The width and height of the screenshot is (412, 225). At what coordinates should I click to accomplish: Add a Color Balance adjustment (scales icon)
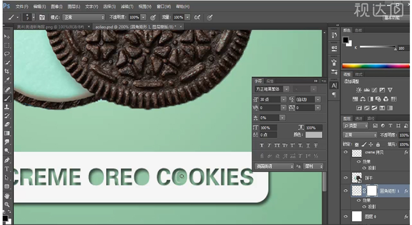(x=363, y=99)
